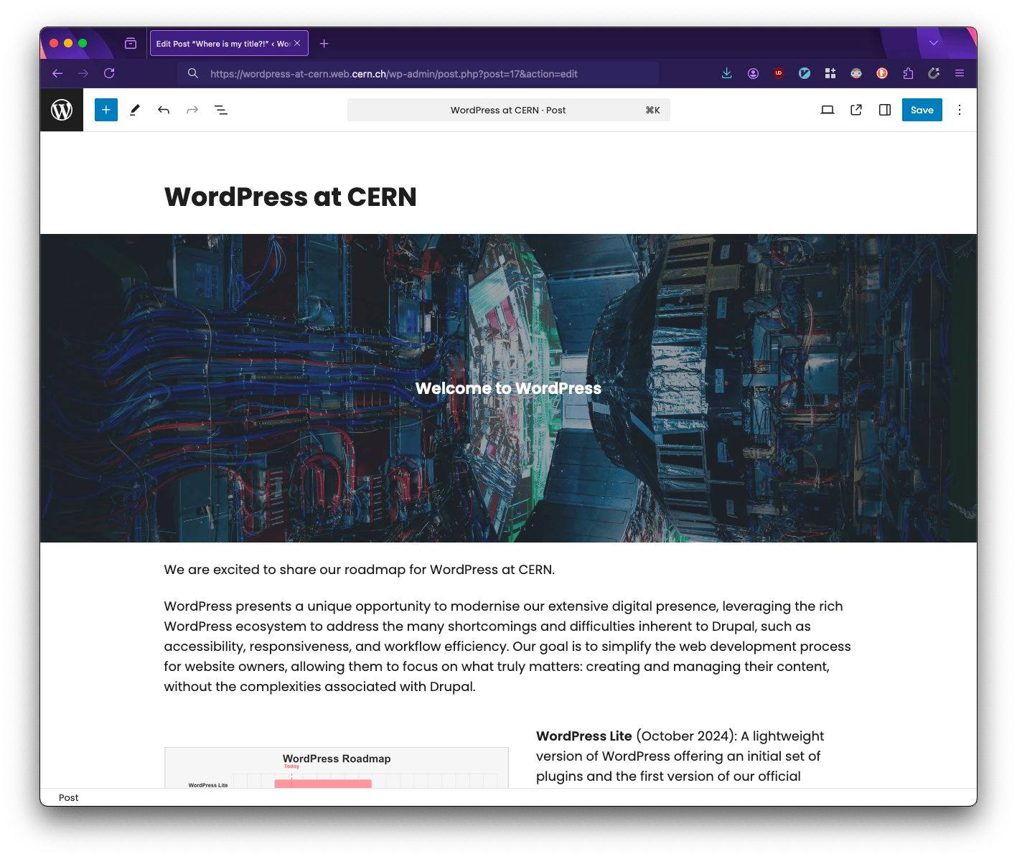Undo the last edit in the editor

click(164, 110)
